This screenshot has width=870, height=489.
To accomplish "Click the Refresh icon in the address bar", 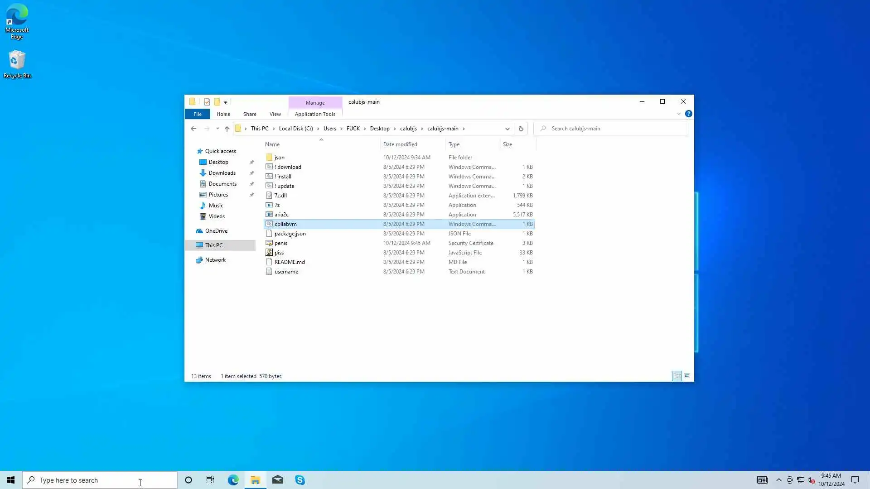I will coord(521,129).
